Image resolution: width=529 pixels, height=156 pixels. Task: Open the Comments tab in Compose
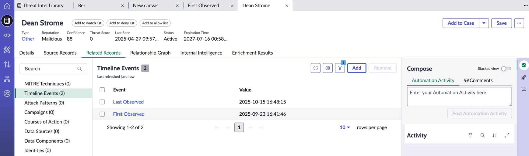(x=478, y=80)
